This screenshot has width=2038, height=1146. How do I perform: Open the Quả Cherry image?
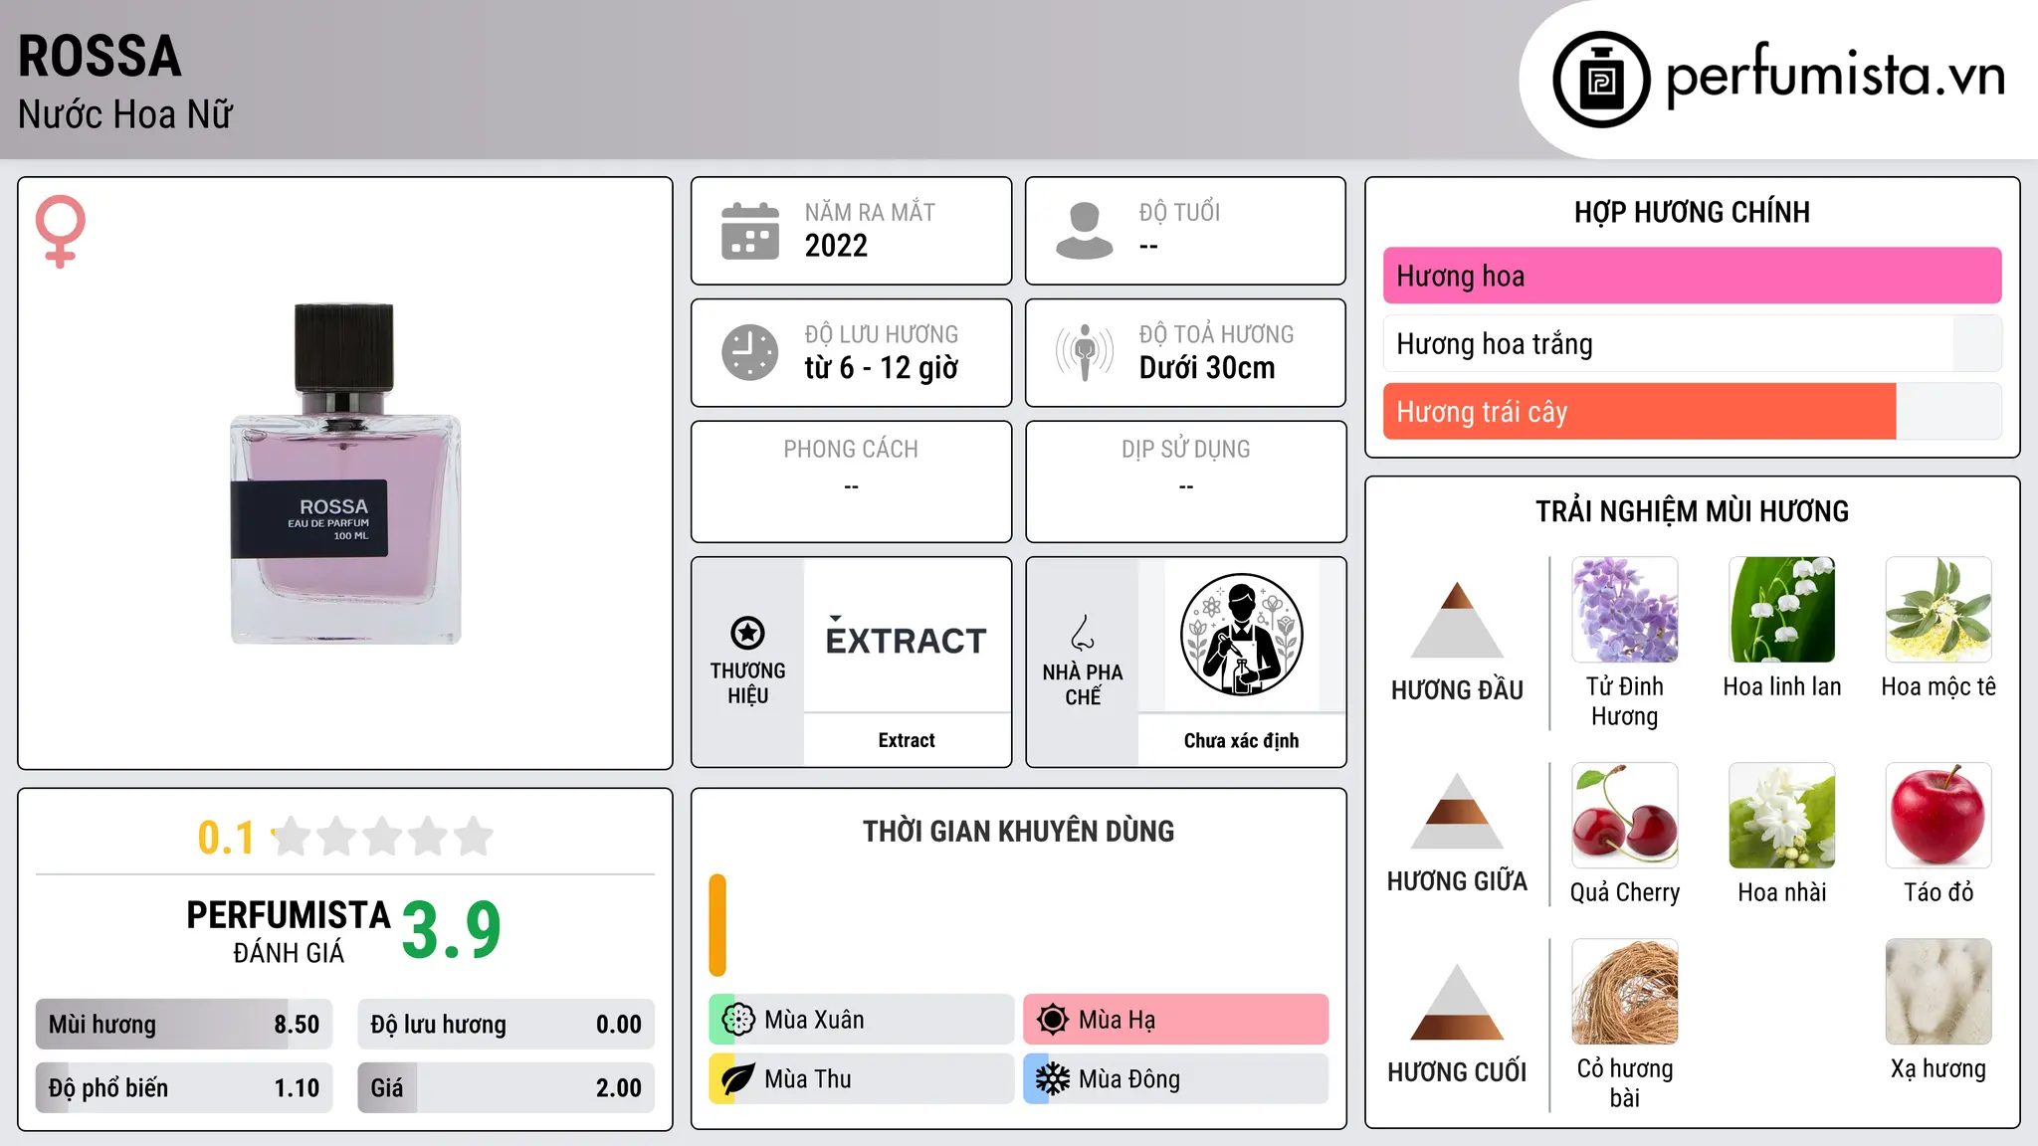coord(1625,816)
